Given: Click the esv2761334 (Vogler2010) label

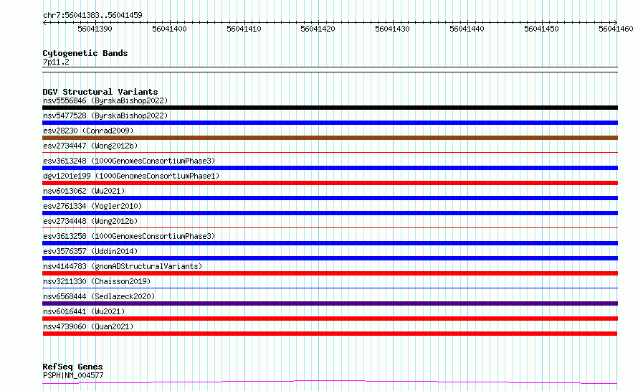Looking at the screenshot, I should [x=92, y=206].
